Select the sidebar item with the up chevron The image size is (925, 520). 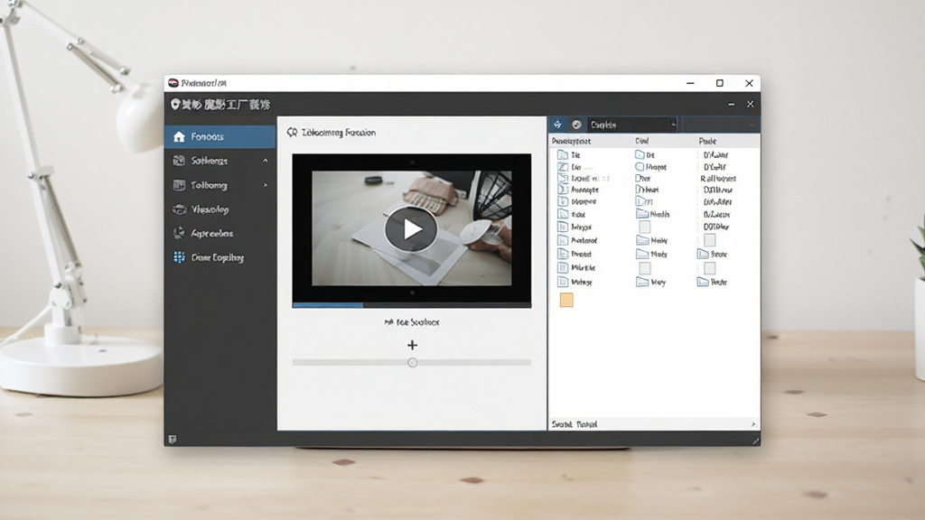[220, 161]
